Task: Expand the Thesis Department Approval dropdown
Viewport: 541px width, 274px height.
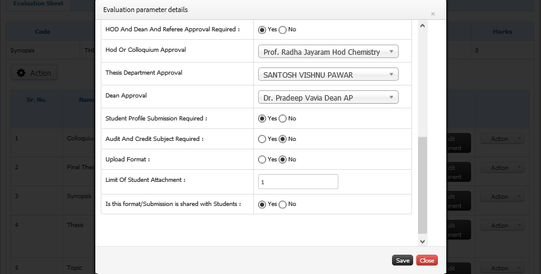Action: click(328, 75)
